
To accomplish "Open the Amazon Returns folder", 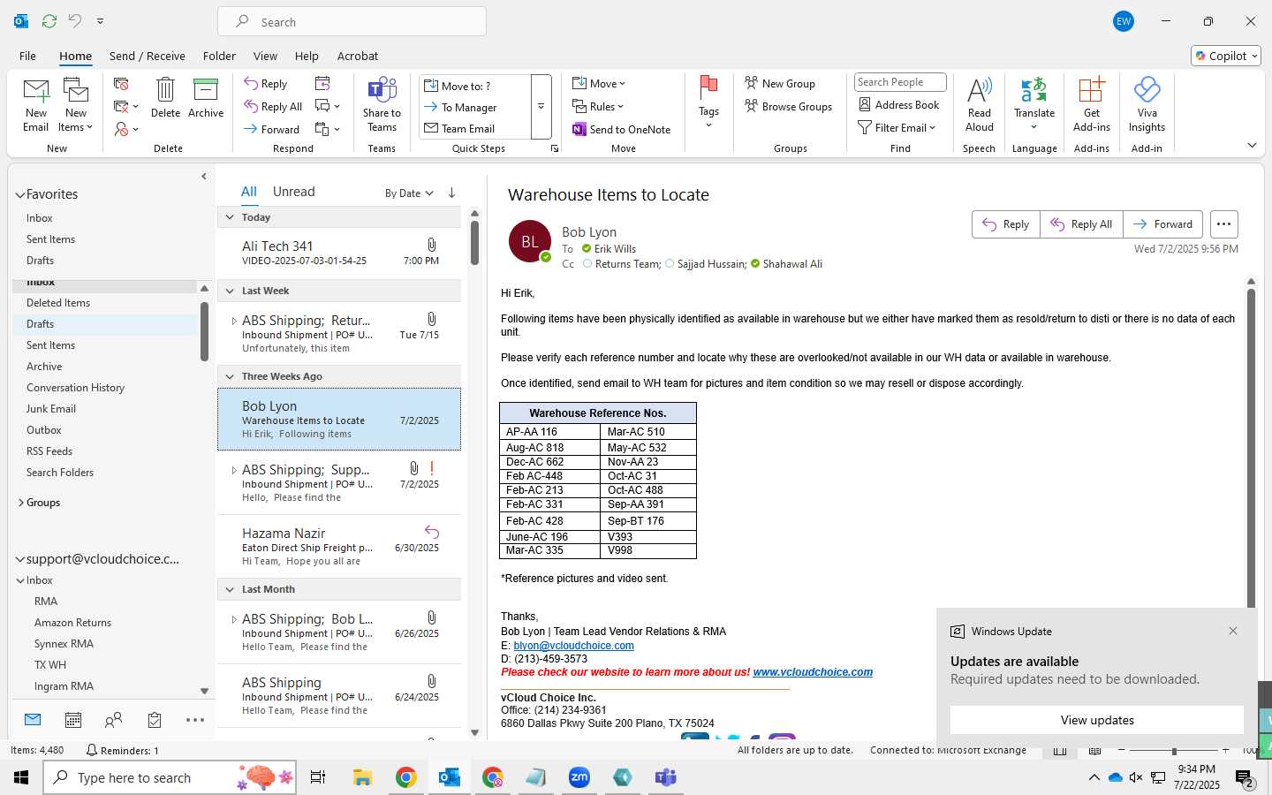I will (x=73, y=623).
